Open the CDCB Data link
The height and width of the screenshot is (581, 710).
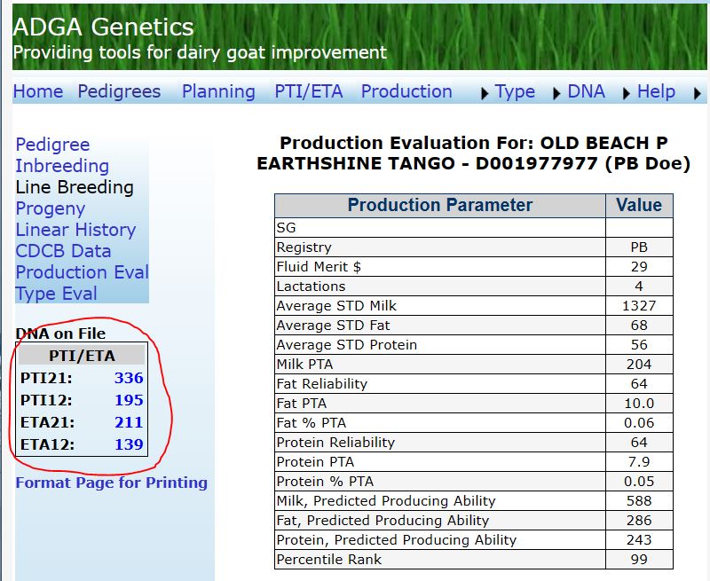click(x=63, y=251)
